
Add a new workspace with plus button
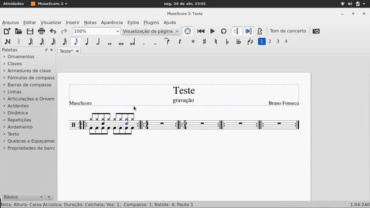(49, 196)
